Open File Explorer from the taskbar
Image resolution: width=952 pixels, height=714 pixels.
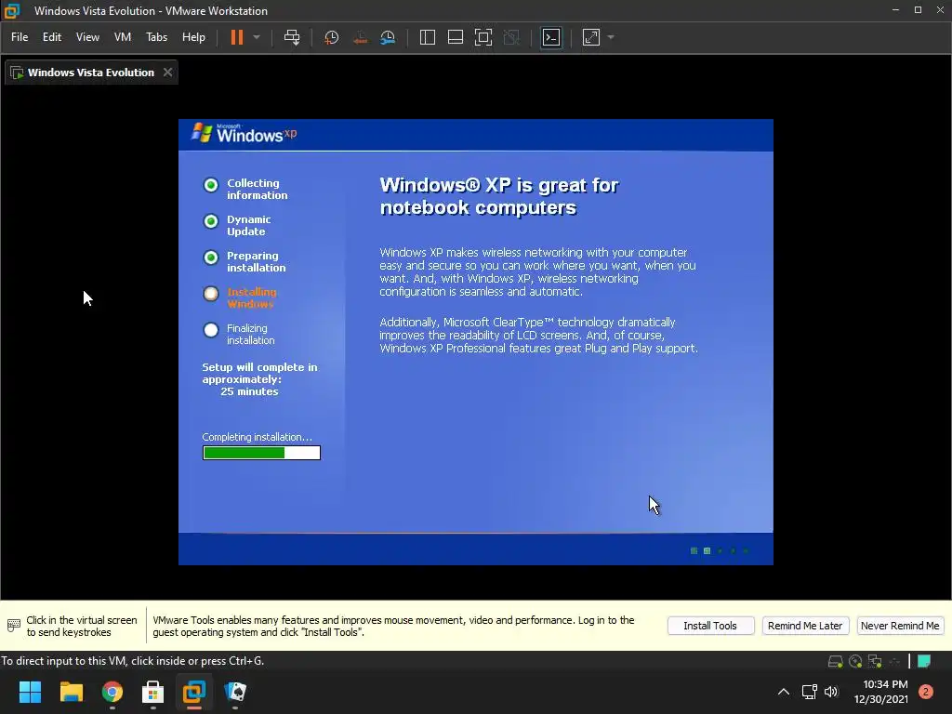coord(71,692)
